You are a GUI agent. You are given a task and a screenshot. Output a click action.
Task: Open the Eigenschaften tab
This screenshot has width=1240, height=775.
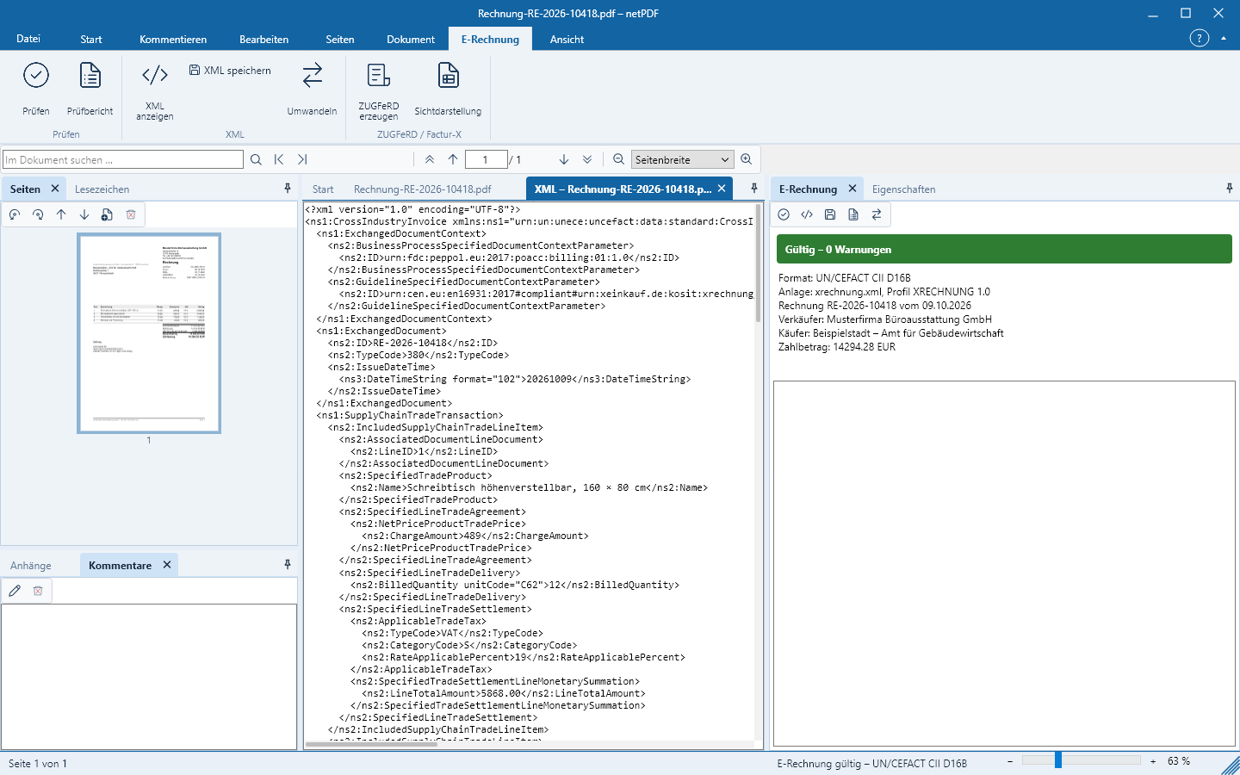click(x=903, y=189)
